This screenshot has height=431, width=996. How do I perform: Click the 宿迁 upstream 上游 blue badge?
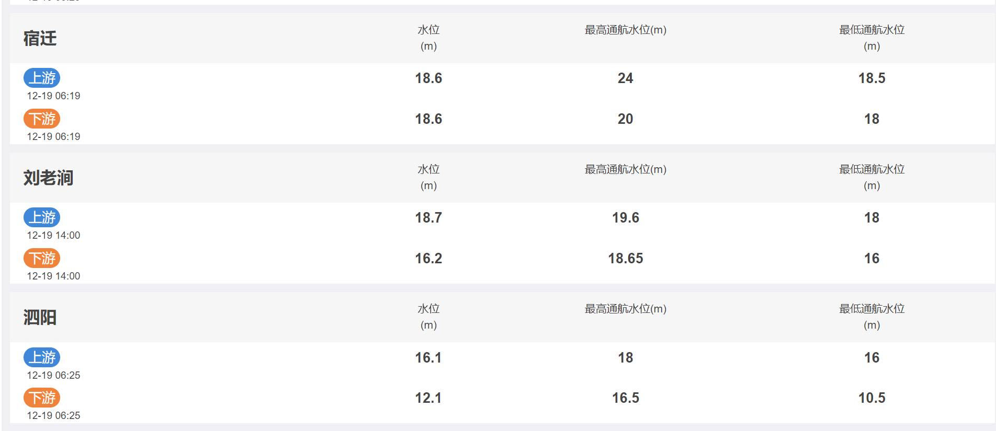coord(42,78)
